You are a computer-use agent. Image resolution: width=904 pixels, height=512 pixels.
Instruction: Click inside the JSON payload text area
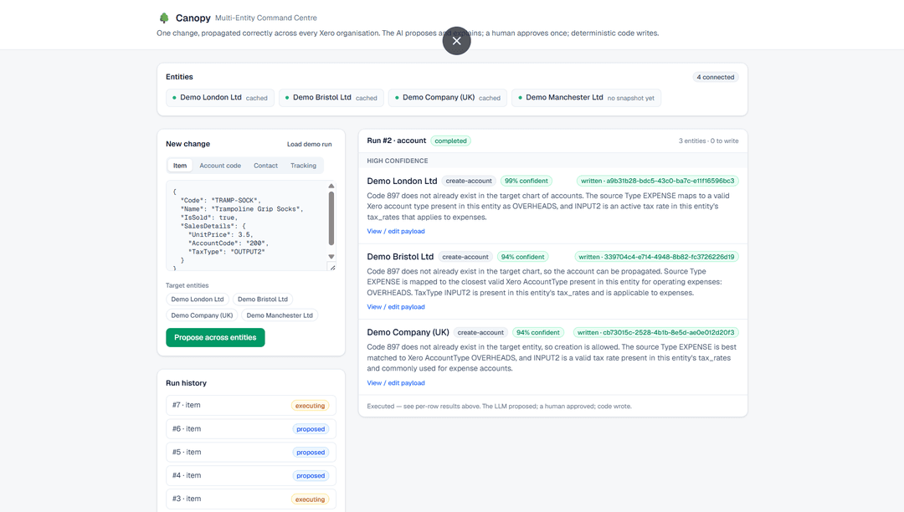tap(246, 226)
